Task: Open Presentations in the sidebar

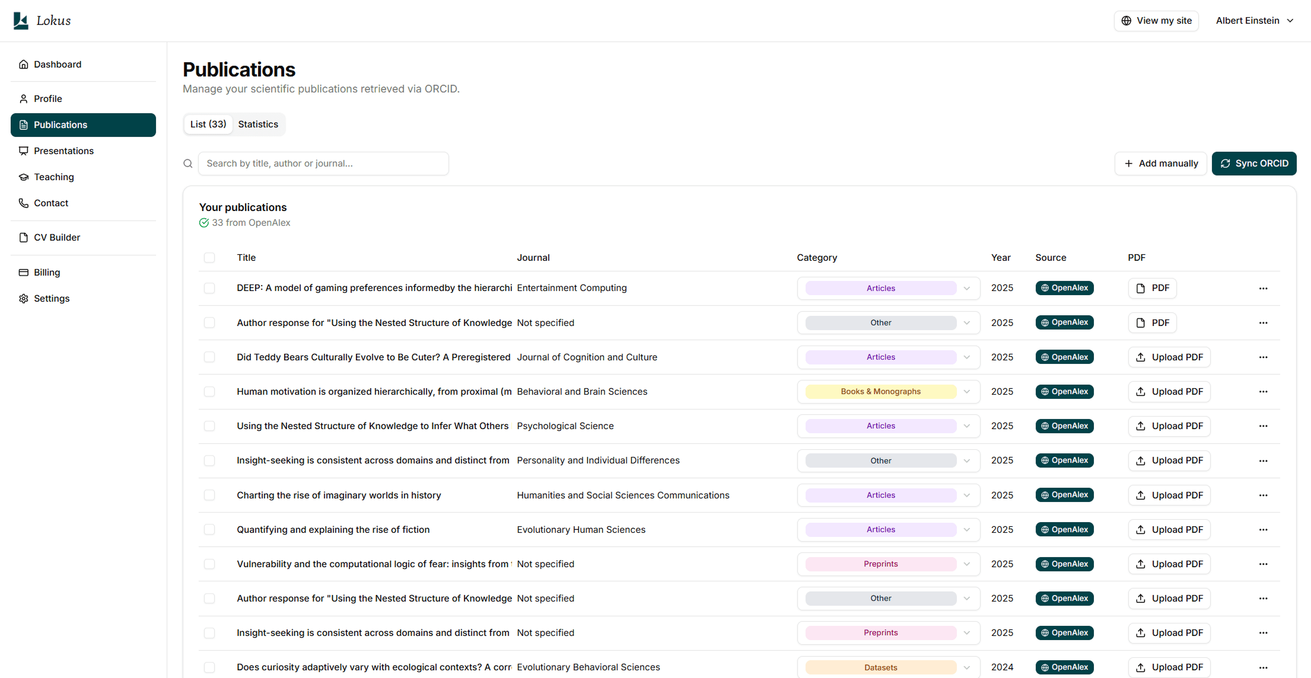Action: [63, 151]
